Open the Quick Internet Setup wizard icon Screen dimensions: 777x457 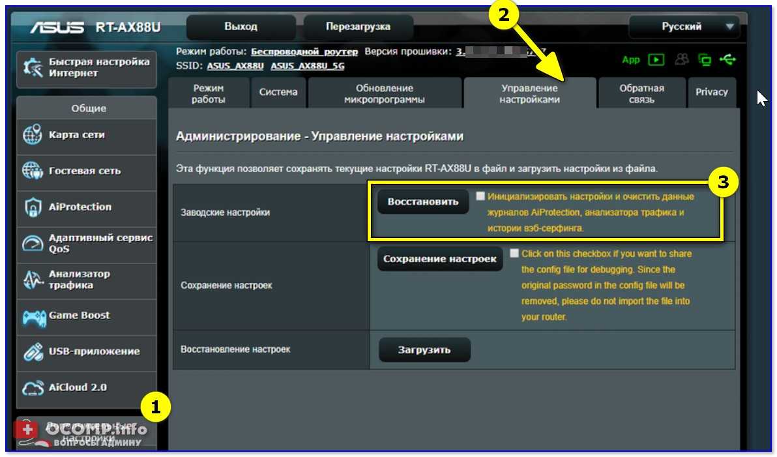coord(33,68)
